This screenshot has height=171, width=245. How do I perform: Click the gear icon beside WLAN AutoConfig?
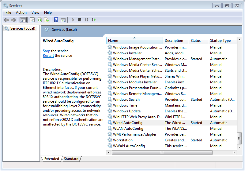[110, 129]
